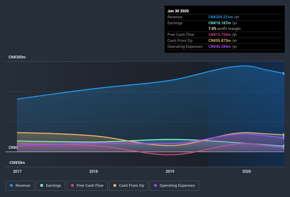Click the CN¥300m y-axis label
The width and height of the screenshot is (290, 197).
17,57
